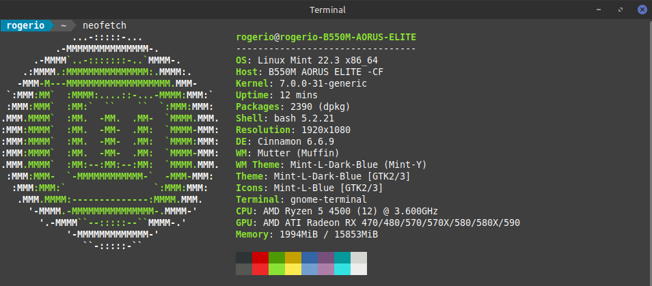Click the Packages 2390 (dpkg) line
652x286 pixels.
click(x=293, y=106)
